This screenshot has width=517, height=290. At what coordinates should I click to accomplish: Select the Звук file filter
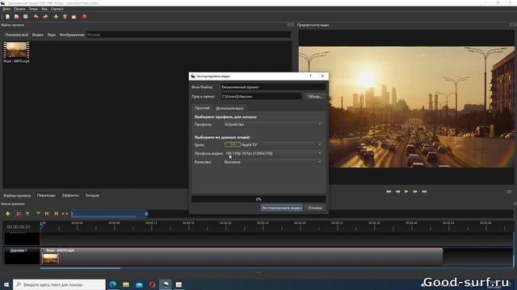point(52,35)
